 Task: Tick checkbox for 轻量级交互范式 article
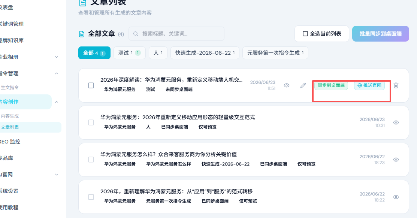[91, 122]
